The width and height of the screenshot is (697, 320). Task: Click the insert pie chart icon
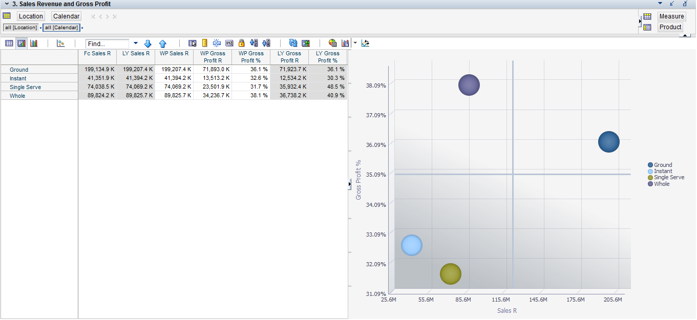click(x=332, y=43)
